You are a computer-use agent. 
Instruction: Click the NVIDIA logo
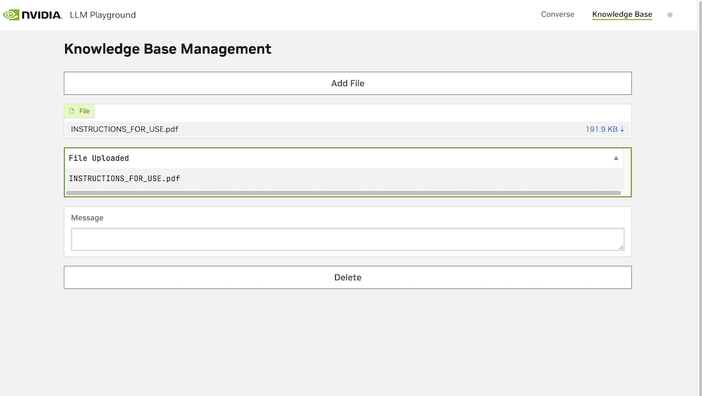(x=32, y=15)
